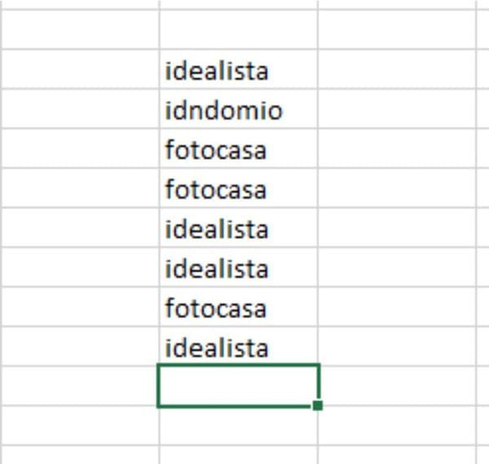Select the empty cell left of idndomio

click(79, 110)
